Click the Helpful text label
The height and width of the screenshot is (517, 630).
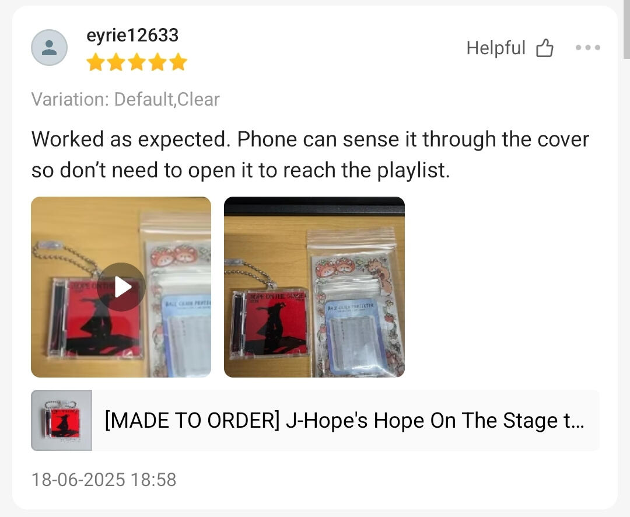(496, 48)
